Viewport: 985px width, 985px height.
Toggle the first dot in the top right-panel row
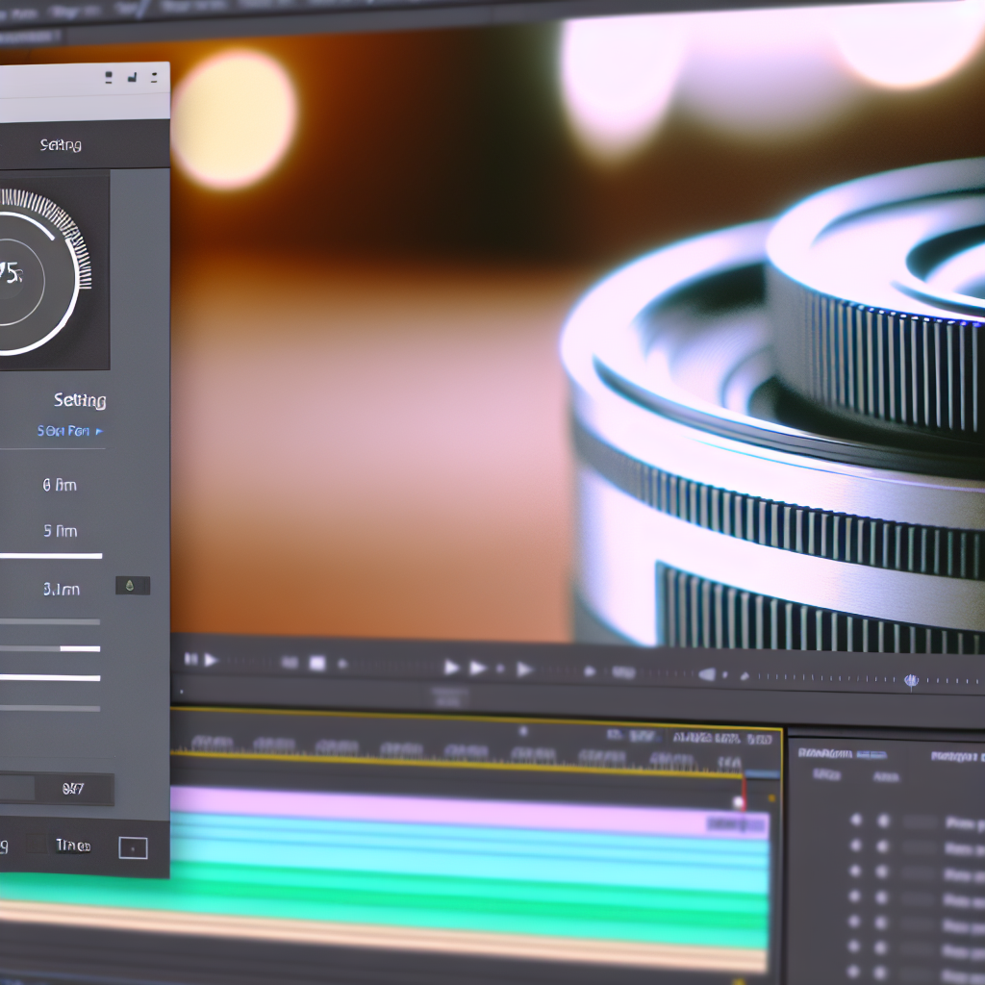click(x=855, y=821)
